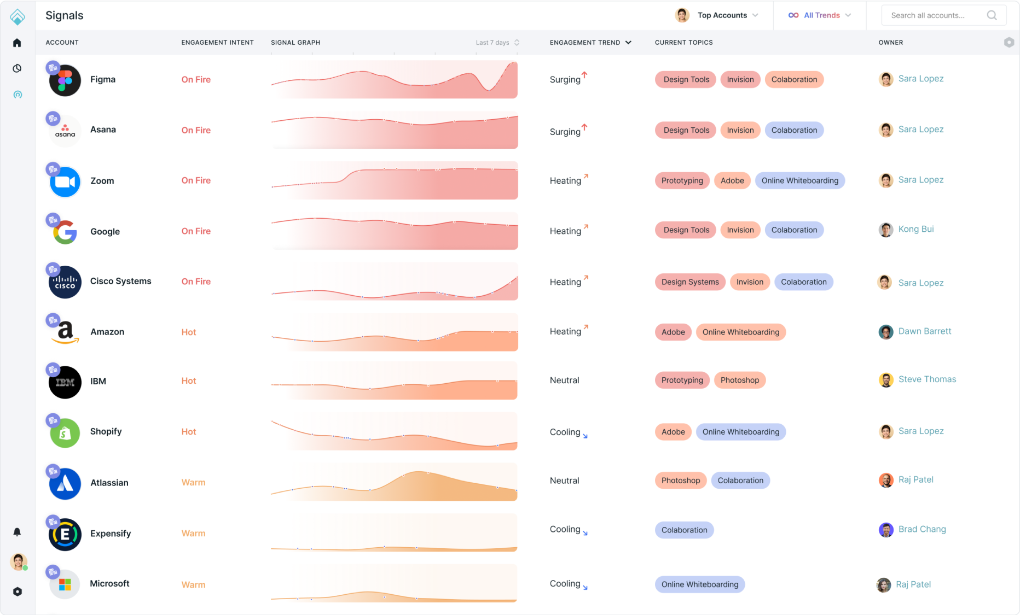Click the search magnifier icon
Screen dimensions: 1020x615
[992, 15]
